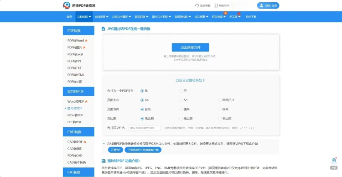Open PPT转PDF in the sidebar
The image size is (342, 177).
[x=74, y=122]
